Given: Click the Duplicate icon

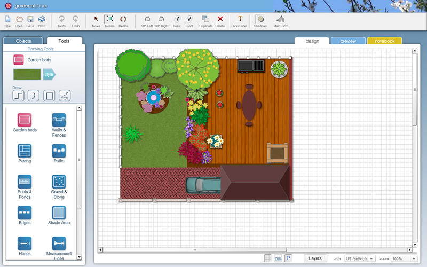Looking at the screenshot, I should pos(205,20).
